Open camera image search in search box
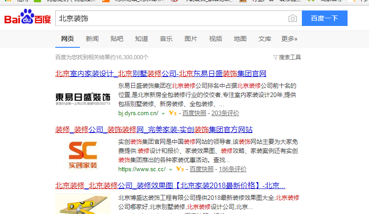The width and height of the screenshot is (369, 214). point(292,18)
